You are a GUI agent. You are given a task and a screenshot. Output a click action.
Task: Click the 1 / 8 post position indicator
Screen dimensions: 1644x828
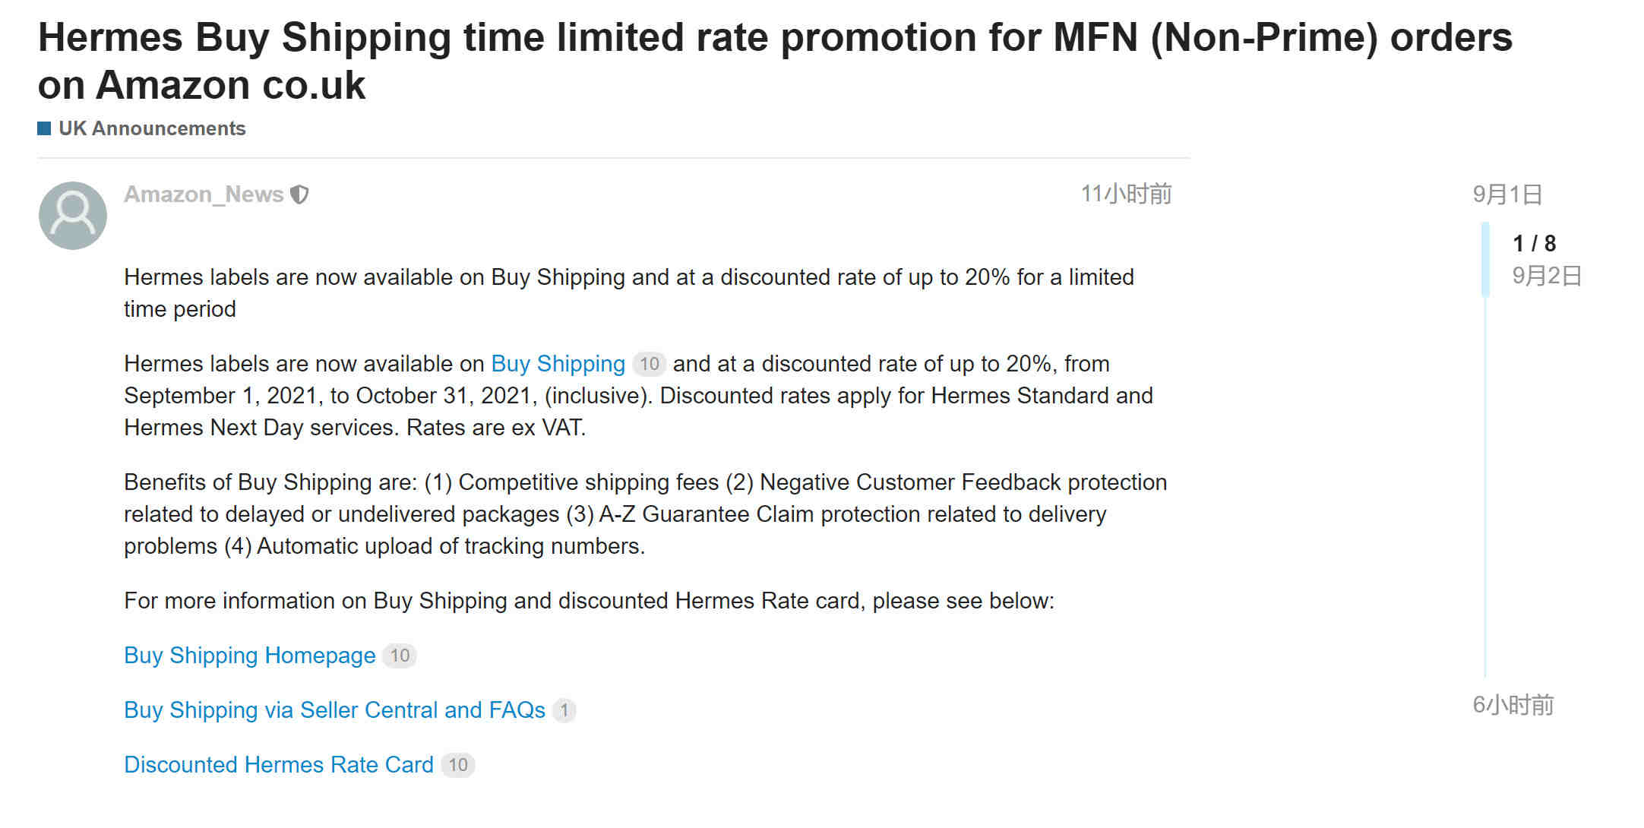click(1534, 243)
